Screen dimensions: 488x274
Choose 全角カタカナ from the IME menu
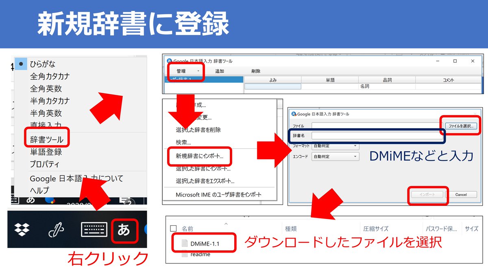tap(50, 76)
